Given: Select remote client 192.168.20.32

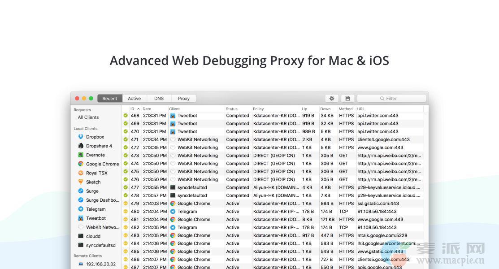Looking at the screenshot, I should (100, 264).
